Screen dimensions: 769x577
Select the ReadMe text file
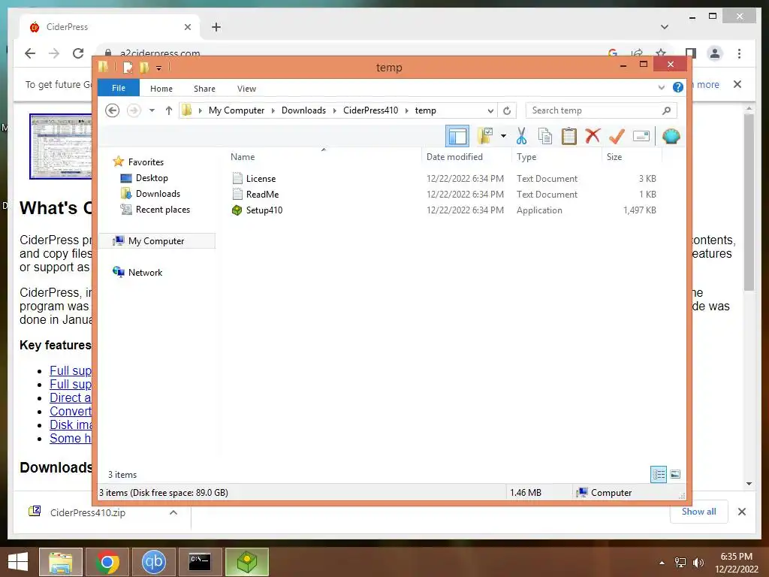(262, 195)
